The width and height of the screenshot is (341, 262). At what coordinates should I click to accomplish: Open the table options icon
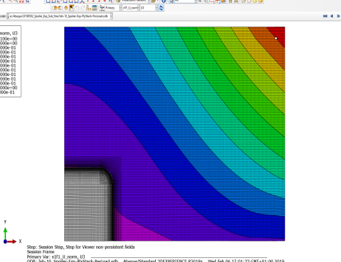click(x=94, y=8)
